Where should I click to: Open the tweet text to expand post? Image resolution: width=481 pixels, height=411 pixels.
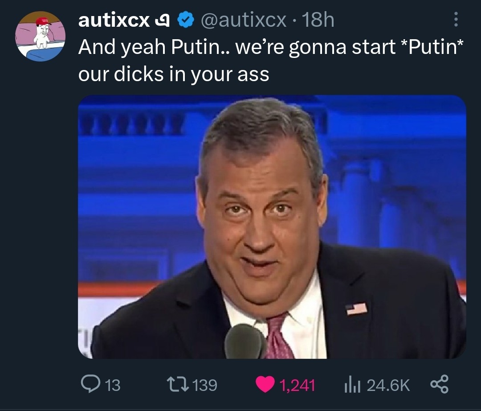[271, 61]
